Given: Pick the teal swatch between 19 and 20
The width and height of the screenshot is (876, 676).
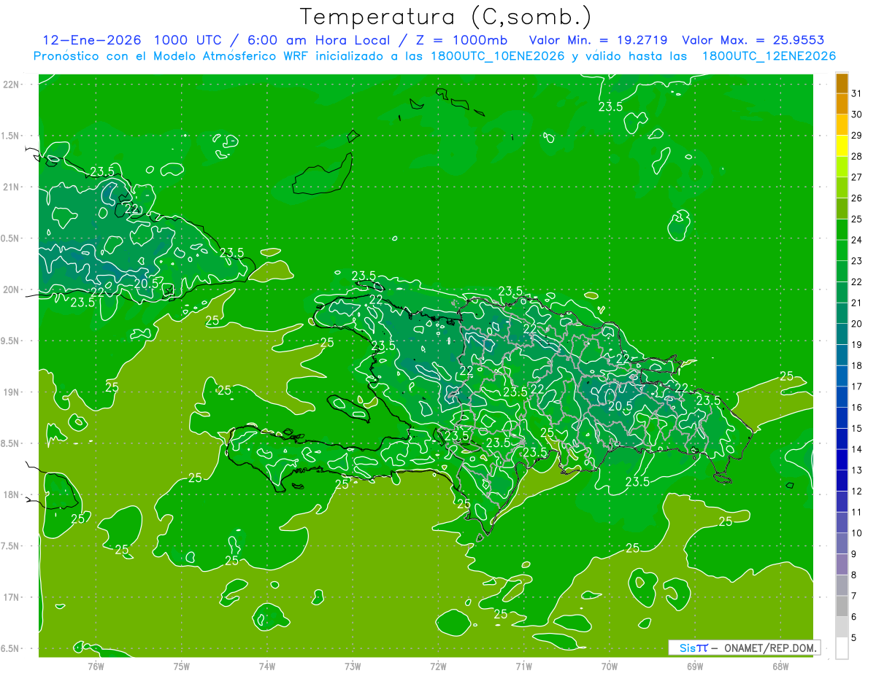Looking at the screenshot, I should tap(842, 334).
